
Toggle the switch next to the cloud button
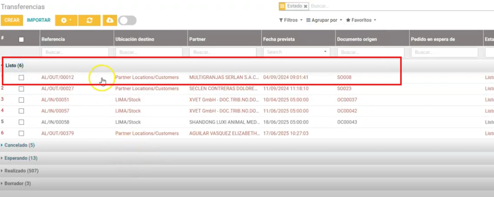point(127,20)
